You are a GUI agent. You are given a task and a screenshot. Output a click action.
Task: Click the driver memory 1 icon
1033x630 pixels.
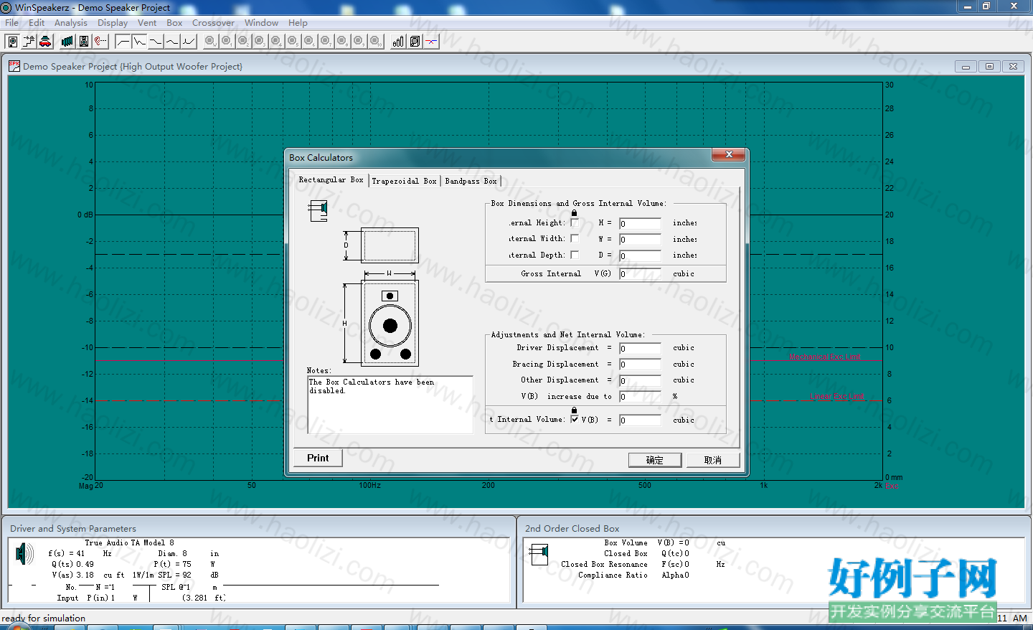pos(227,41)
